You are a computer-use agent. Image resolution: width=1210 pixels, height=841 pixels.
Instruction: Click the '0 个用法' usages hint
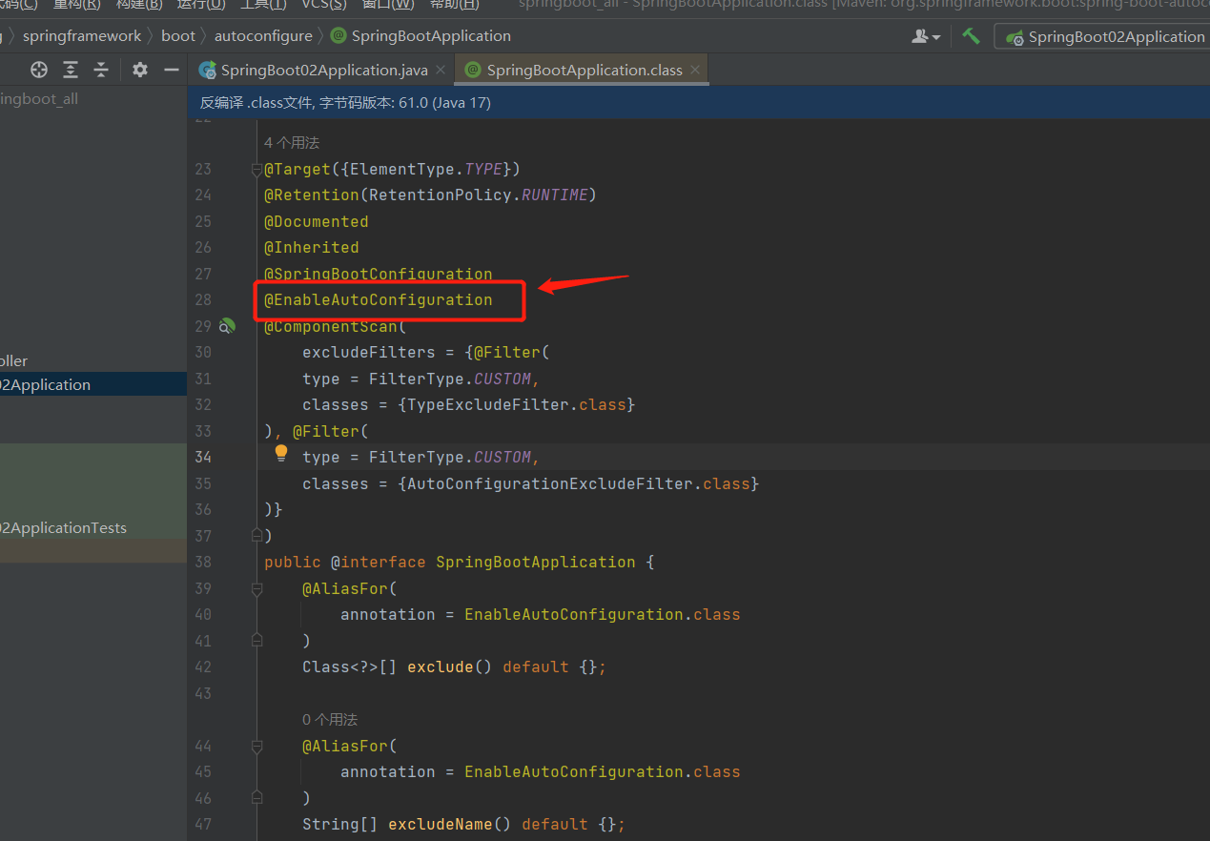330,720
